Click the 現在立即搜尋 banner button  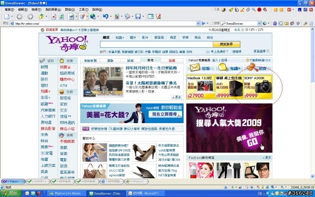click(x=165, y=114)
